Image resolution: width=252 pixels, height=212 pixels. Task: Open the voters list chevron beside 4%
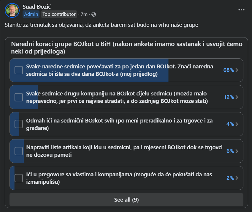coord(237,124)
